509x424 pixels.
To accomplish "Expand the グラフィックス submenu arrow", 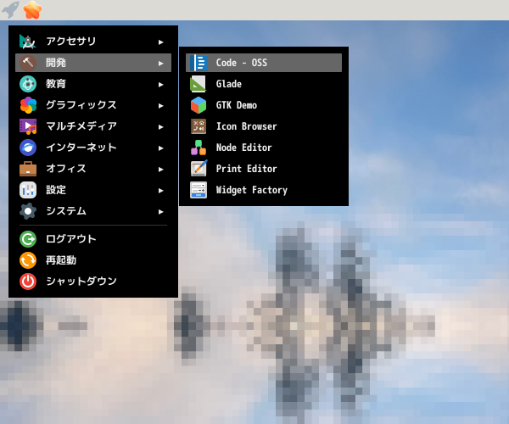I will click(x=160, y=106).
